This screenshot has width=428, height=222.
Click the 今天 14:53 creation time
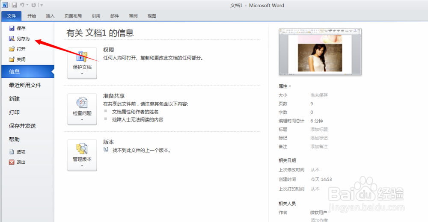321,179
